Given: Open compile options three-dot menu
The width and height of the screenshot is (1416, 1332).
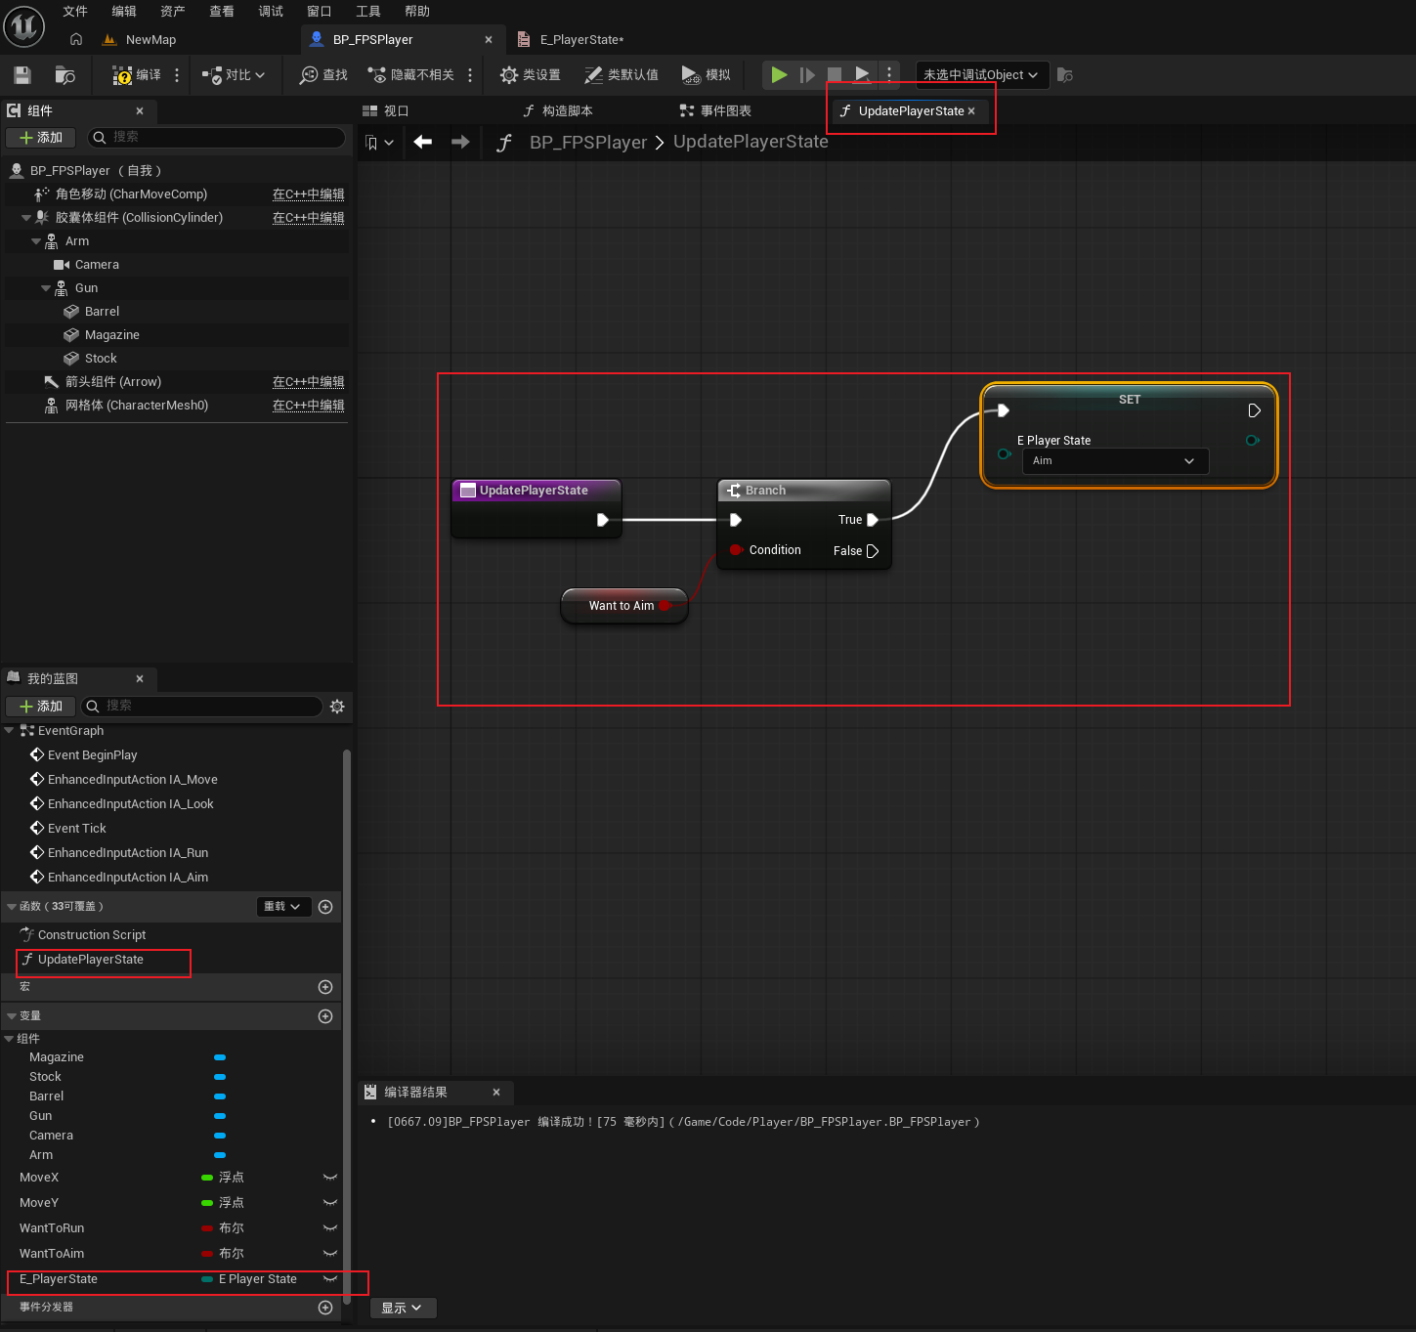Looking at the screenshot, I should pos(177,75).
